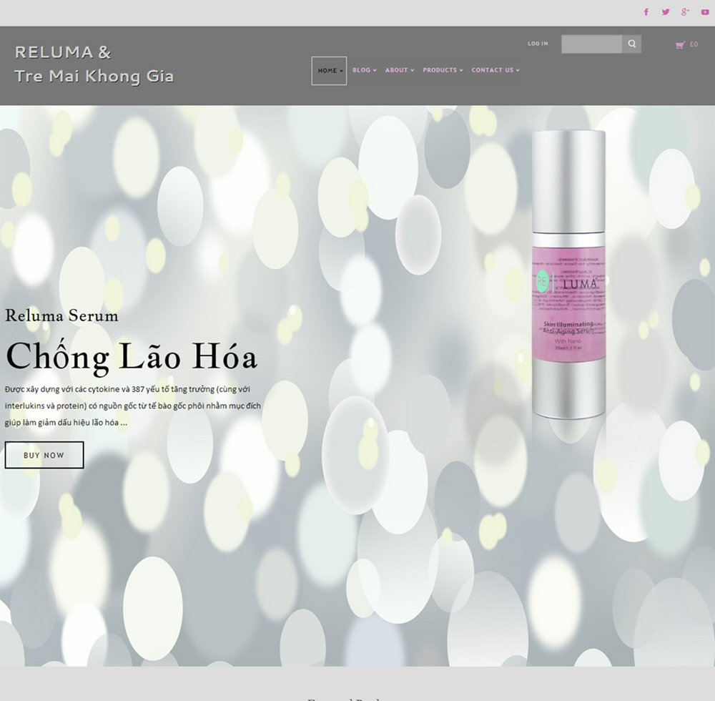The width and height of the screenshot is (715, 701).
Task: Open the LOG IN link
Action: pos(538,44)
